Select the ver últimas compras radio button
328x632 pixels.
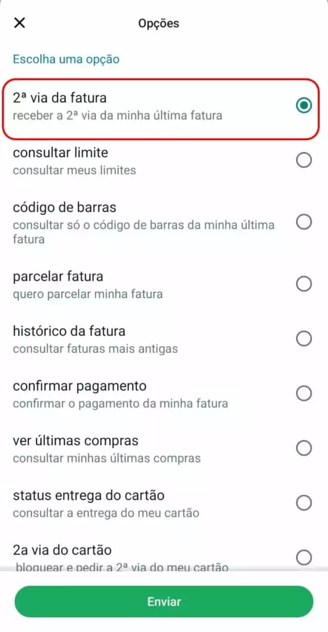coord(303,448)
